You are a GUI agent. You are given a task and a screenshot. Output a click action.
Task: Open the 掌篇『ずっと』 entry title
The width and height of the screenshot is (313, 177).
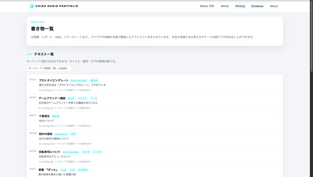tap(48, 170)
